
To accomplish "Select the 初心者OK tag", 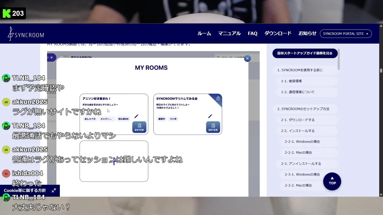I will pos(123,119).
